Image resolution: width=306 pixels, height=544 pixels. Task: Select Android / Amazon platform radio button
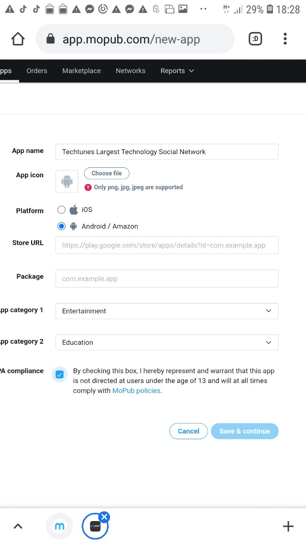click(61, 226)
